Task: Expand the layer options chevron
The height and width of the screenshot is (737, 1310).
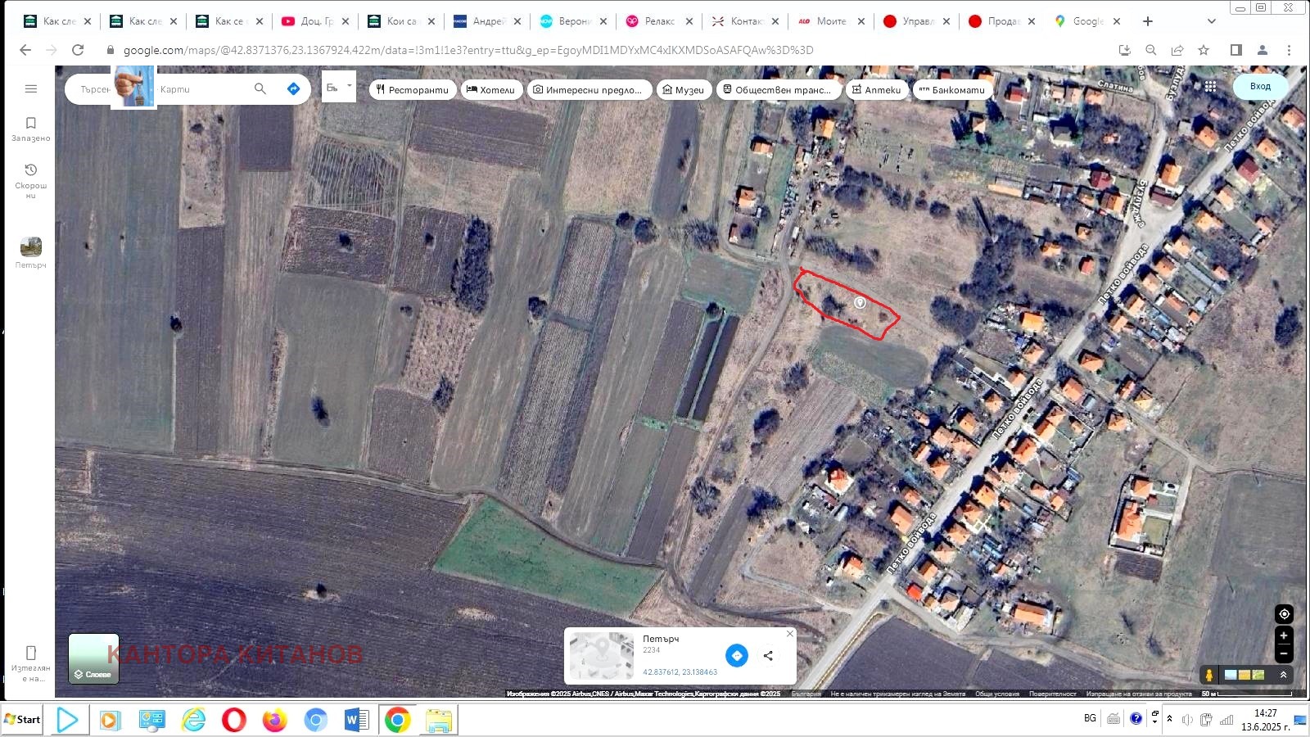Action: (x=1283, y=675)
